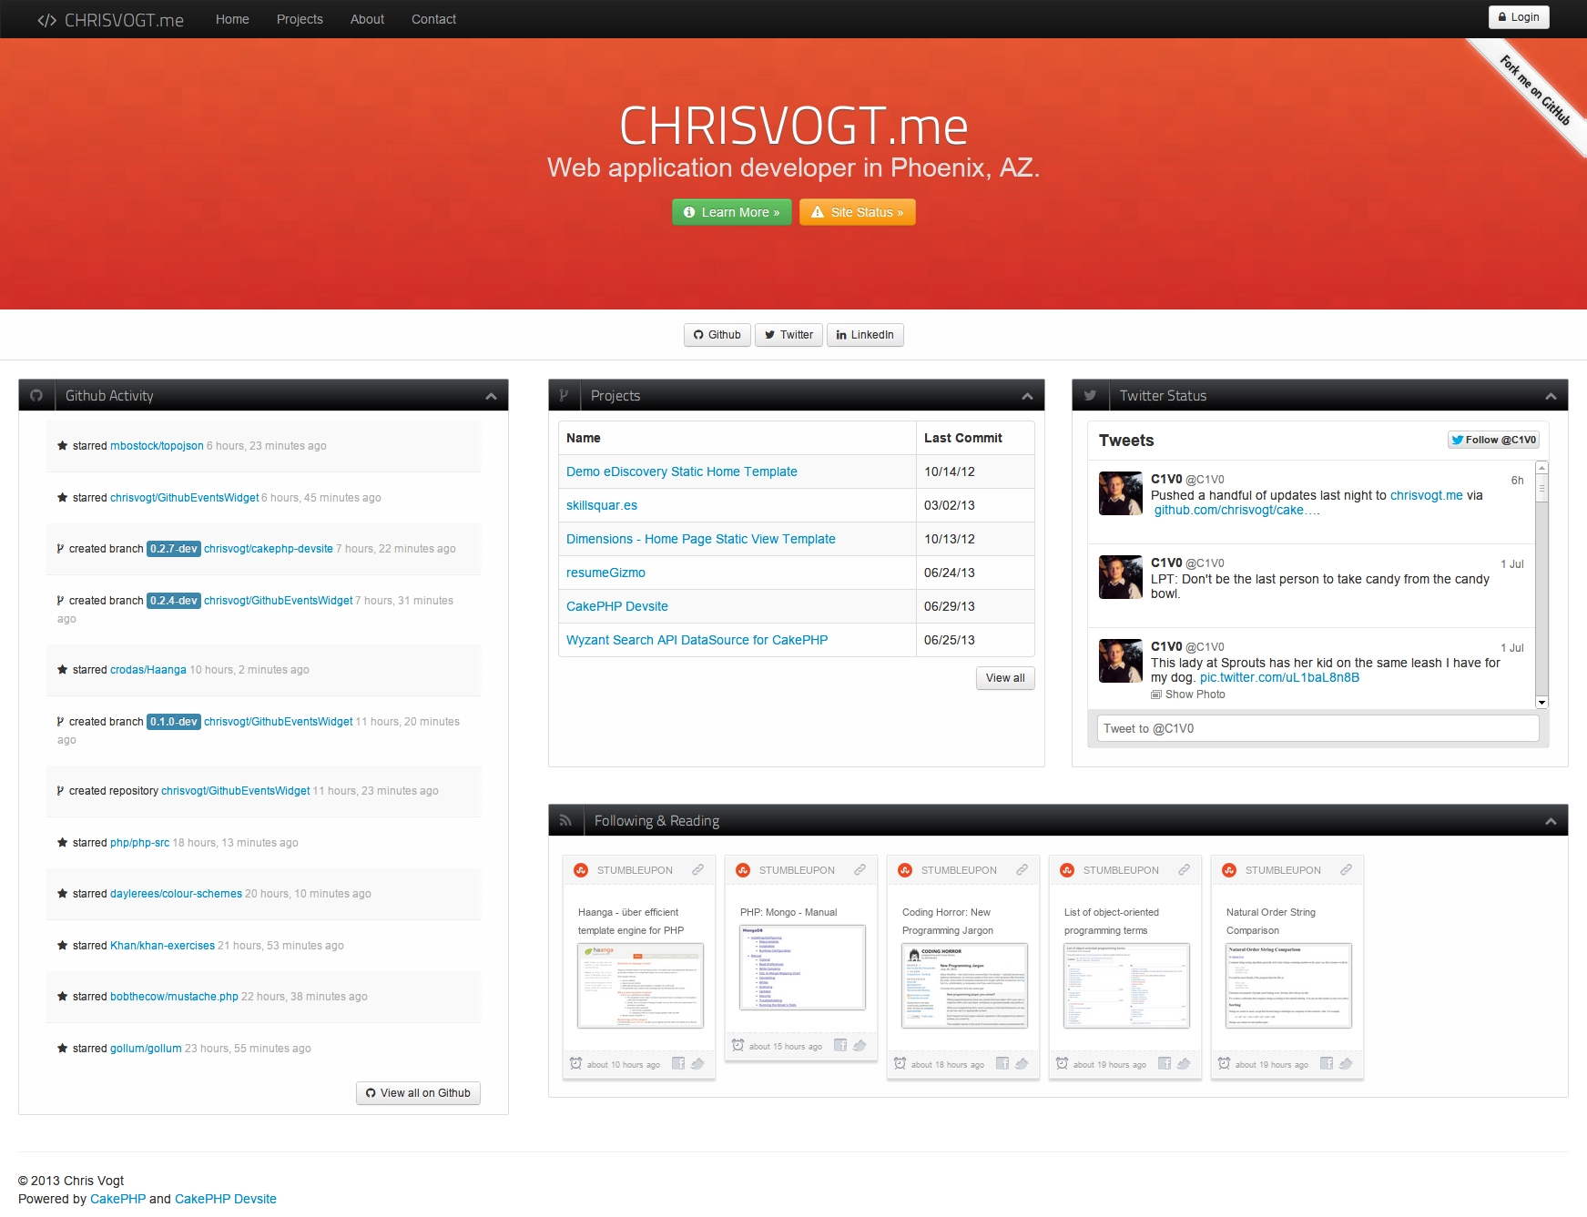Click the link icon on PHP: Mongo card
Screen dimensions: 1587x1217
click(x=860, y=870)
